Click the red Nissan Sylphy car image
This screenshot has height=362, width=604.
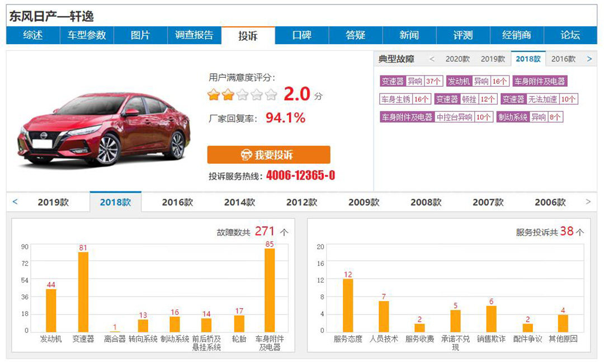click(x=104, y=129)
